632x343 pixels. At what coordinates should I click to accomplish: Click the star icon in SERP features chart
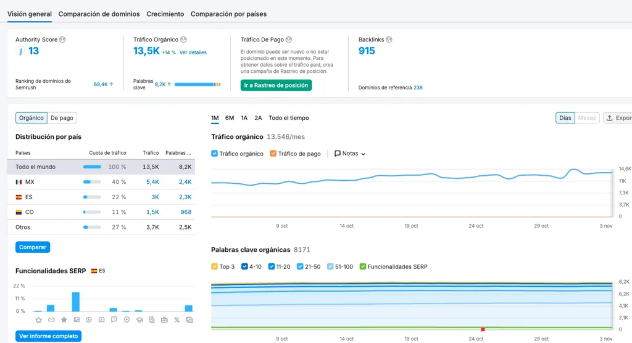[64, 320]
